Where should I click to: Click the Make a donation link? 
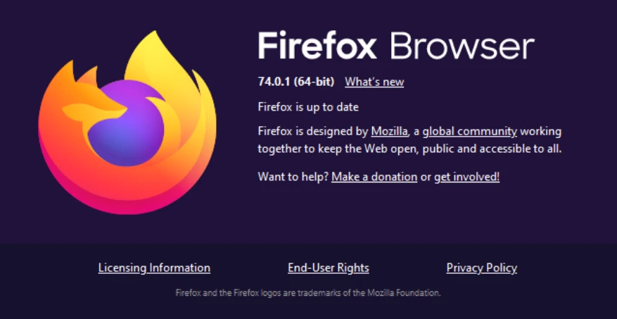[x=374, y=177]
